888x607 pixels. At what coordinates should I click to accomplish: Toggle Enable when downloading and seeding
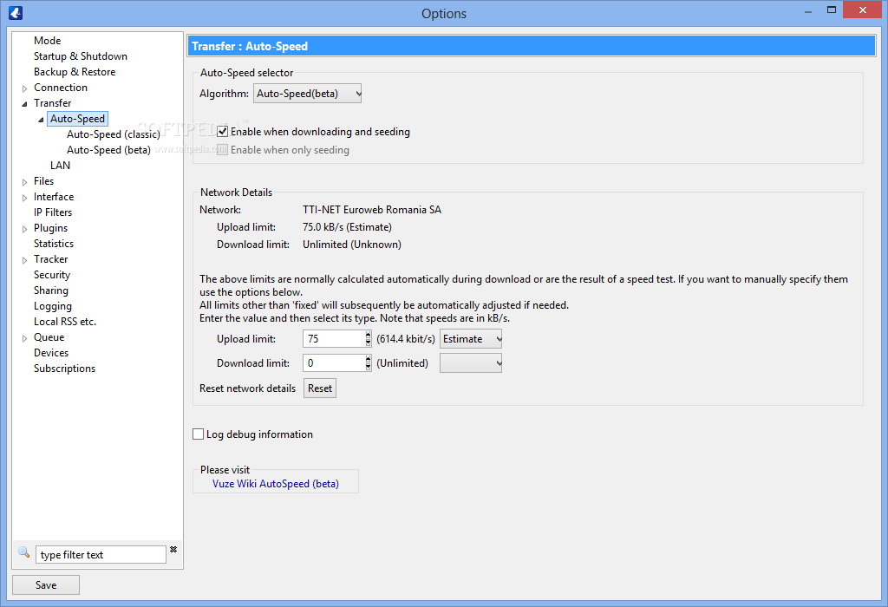click(223, 131)
